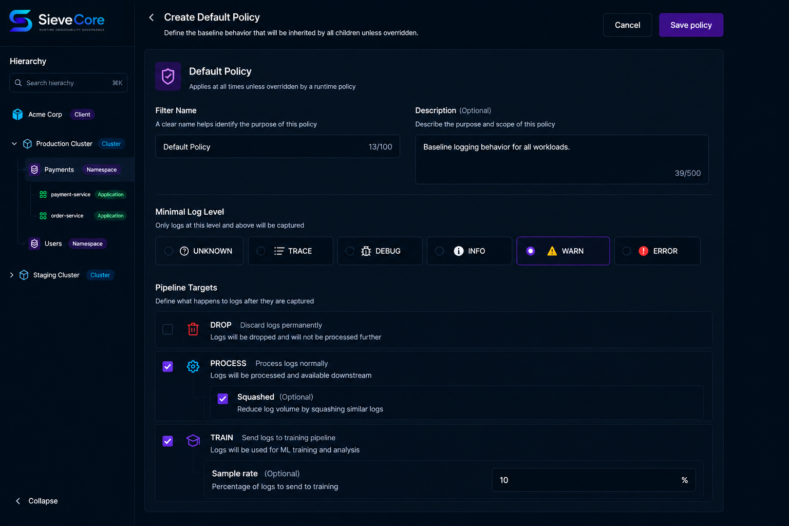Click the Minimal Log Level heading

190,212
